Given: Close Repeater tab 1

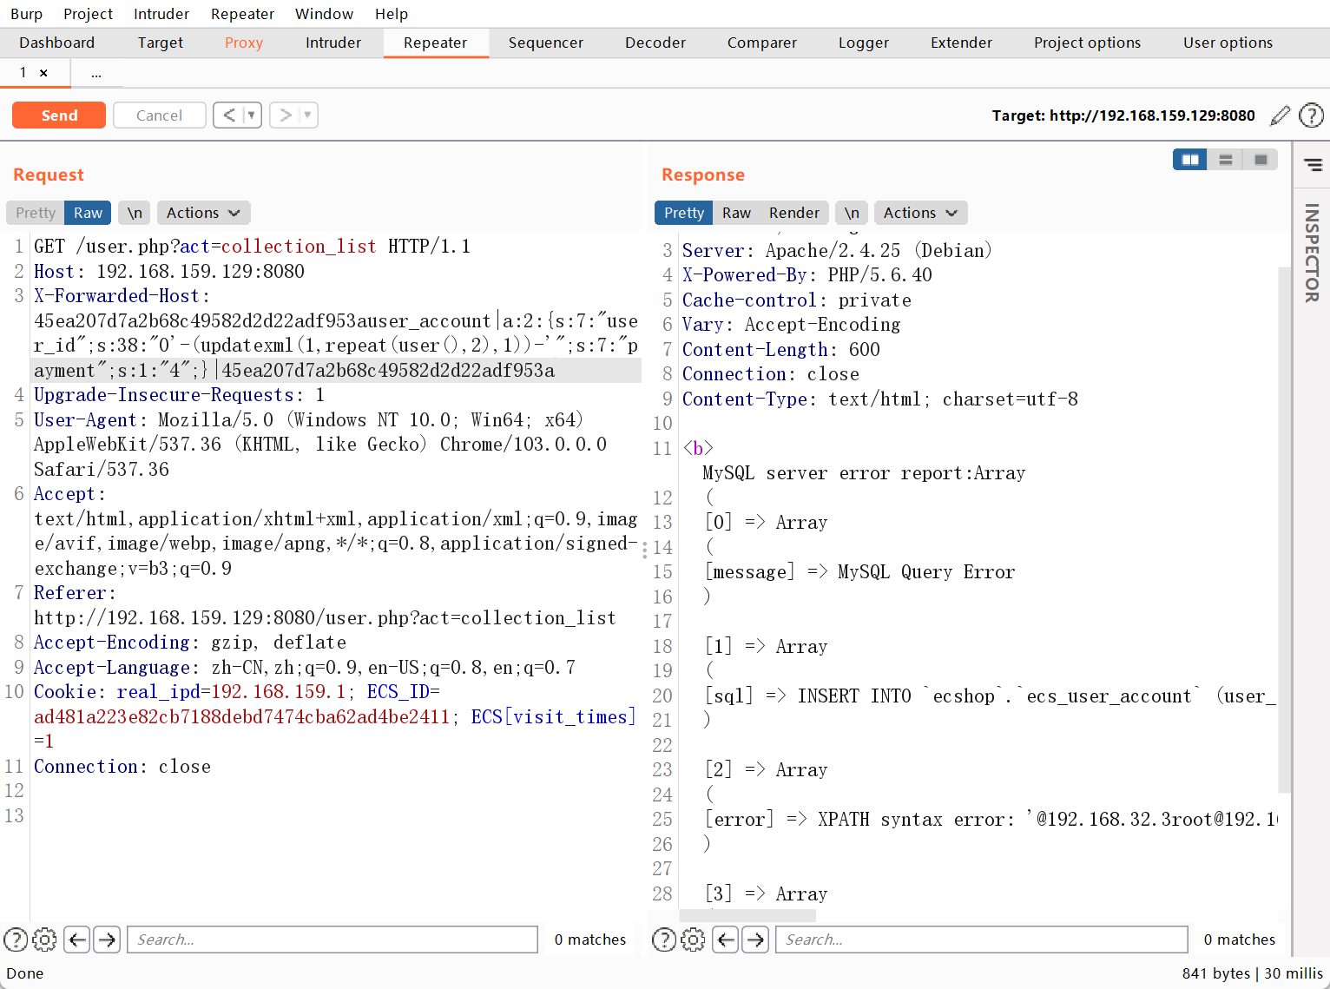Looking at the screenshot, I should point(43,73).
